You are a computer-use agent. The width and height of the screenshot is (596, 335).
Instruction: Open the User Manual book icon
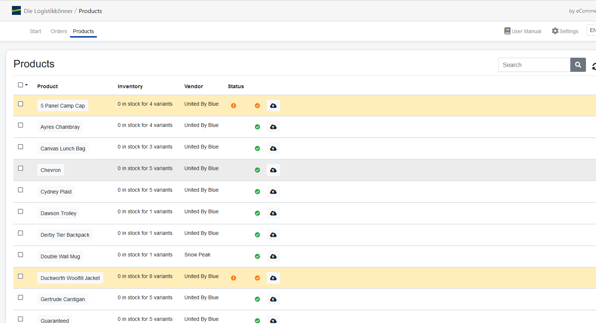(x=507, y=31)
